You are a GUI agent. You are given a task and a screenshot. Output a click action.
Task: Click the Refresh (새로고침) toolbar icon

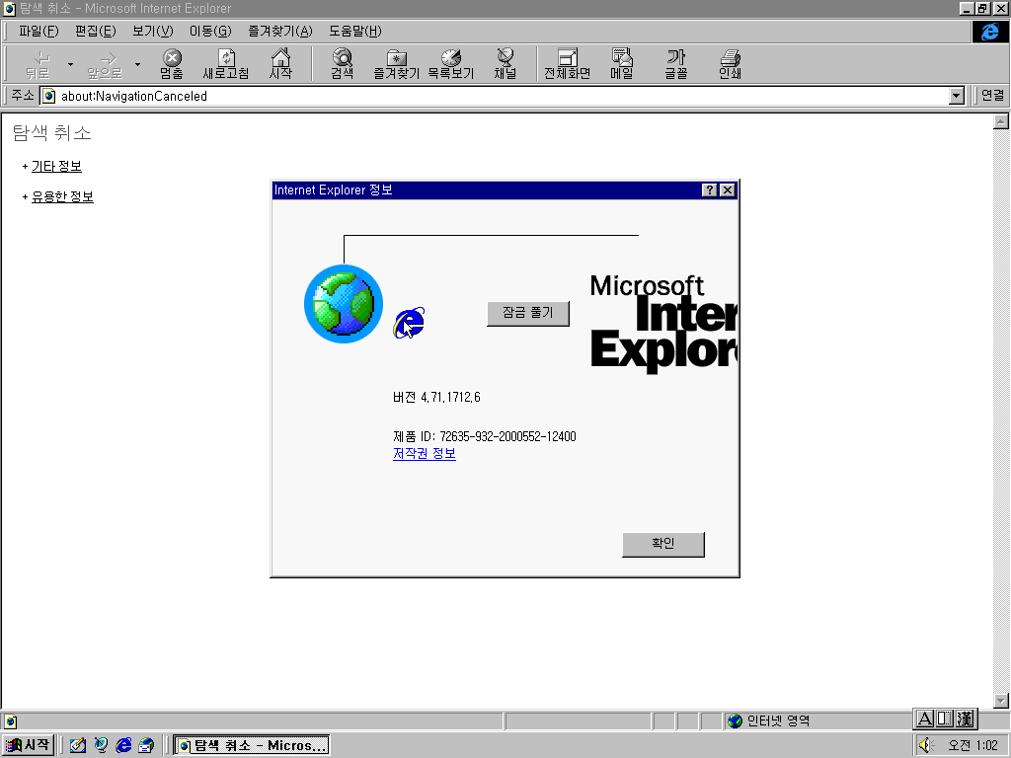[226, 64]
